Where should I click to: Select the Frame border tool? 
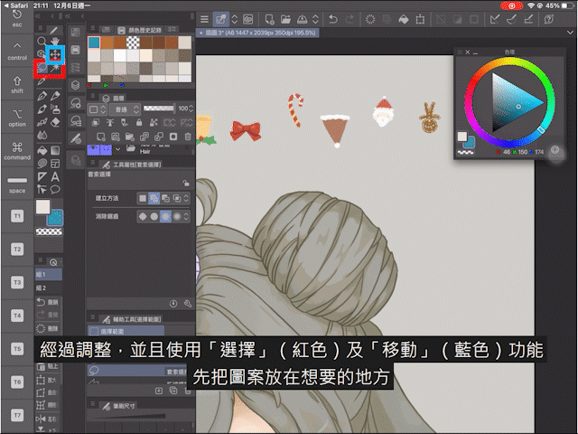point(55,164)
